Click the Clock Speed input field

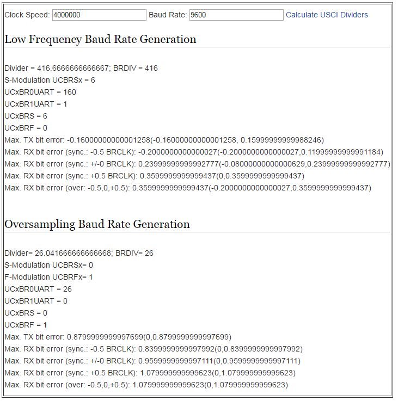(x=99, y=15)
